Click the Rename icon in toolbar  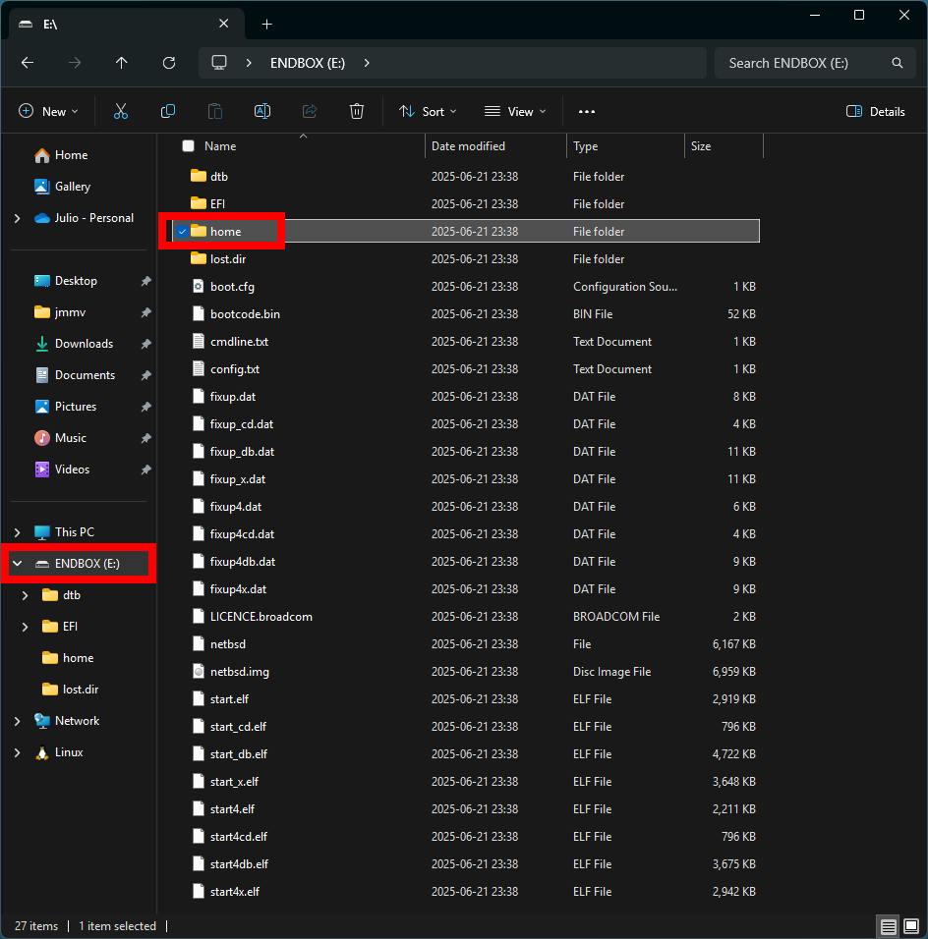(262, 111)
